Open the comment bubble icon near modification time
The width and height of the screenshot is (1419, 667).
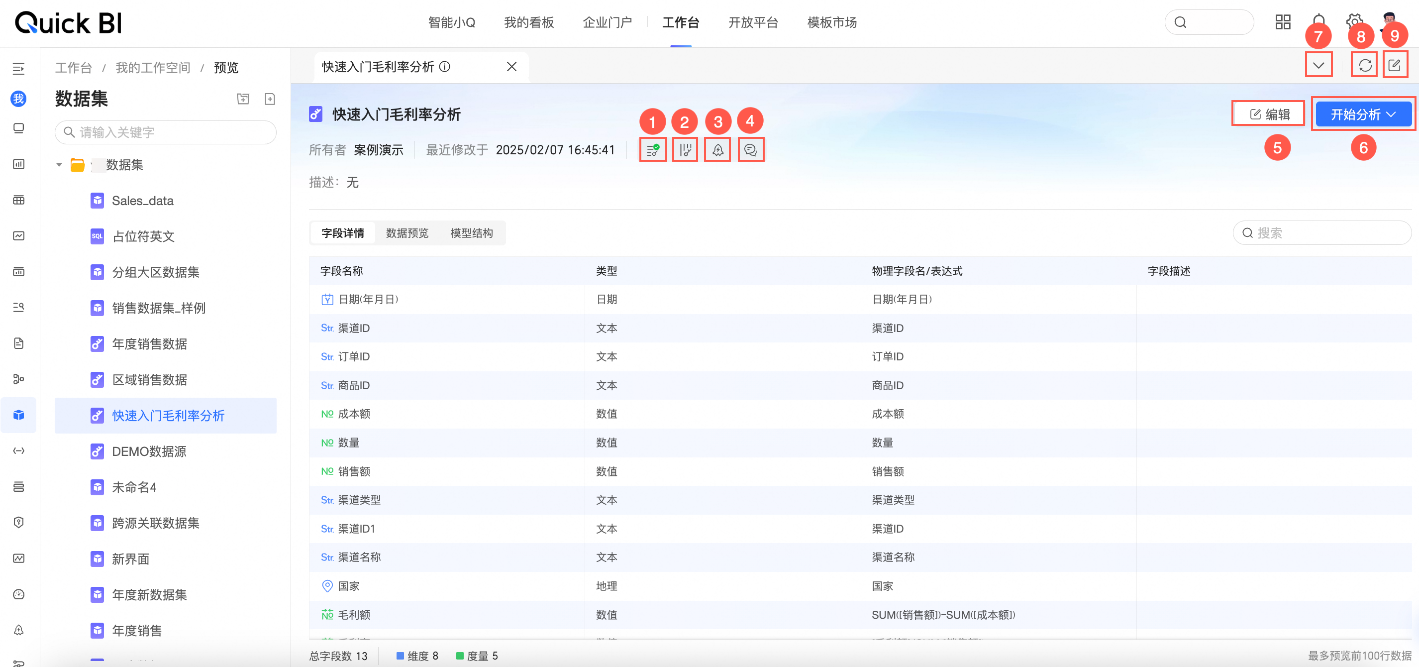click(750, 150)
